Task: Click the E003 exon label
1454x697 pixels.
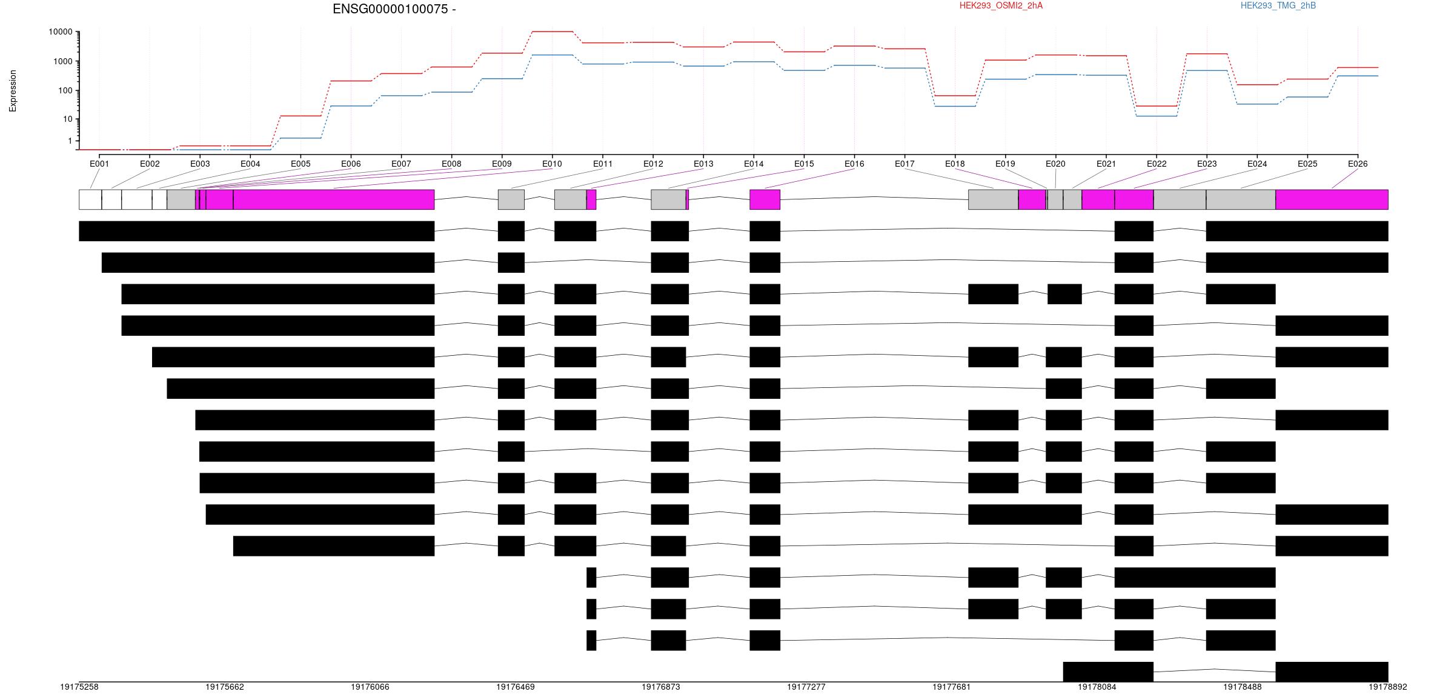Action: click(x=200, y=164)
